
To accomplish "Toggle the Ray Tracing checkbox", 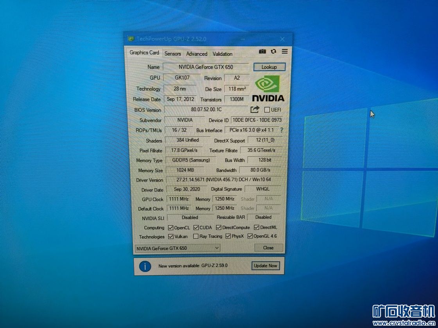I will click(196, 237).
